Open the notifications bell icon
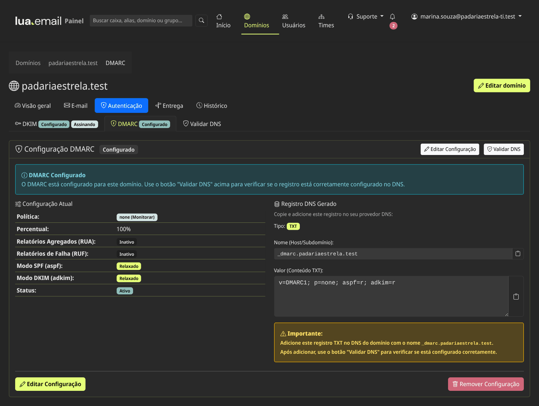The image size is (539, 406). [392, 17]
